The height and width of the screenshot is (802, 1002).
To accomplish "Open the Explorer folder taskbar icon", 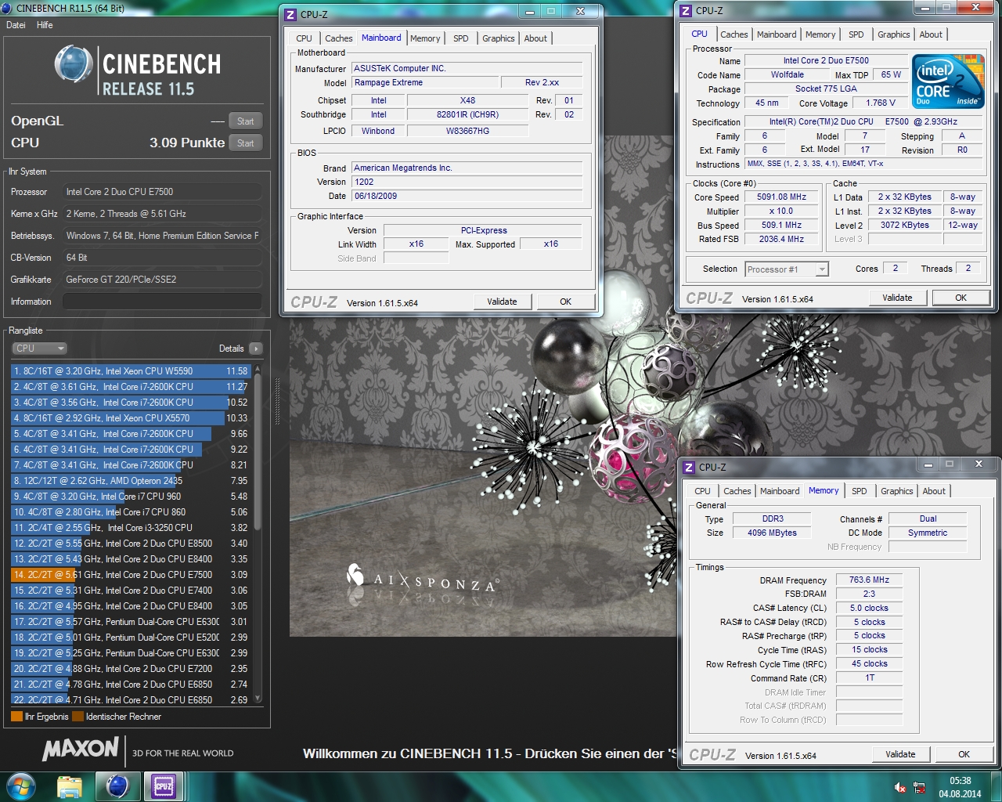I will coord(70,786).
